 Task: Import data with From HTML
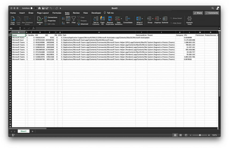click(13, 20)
